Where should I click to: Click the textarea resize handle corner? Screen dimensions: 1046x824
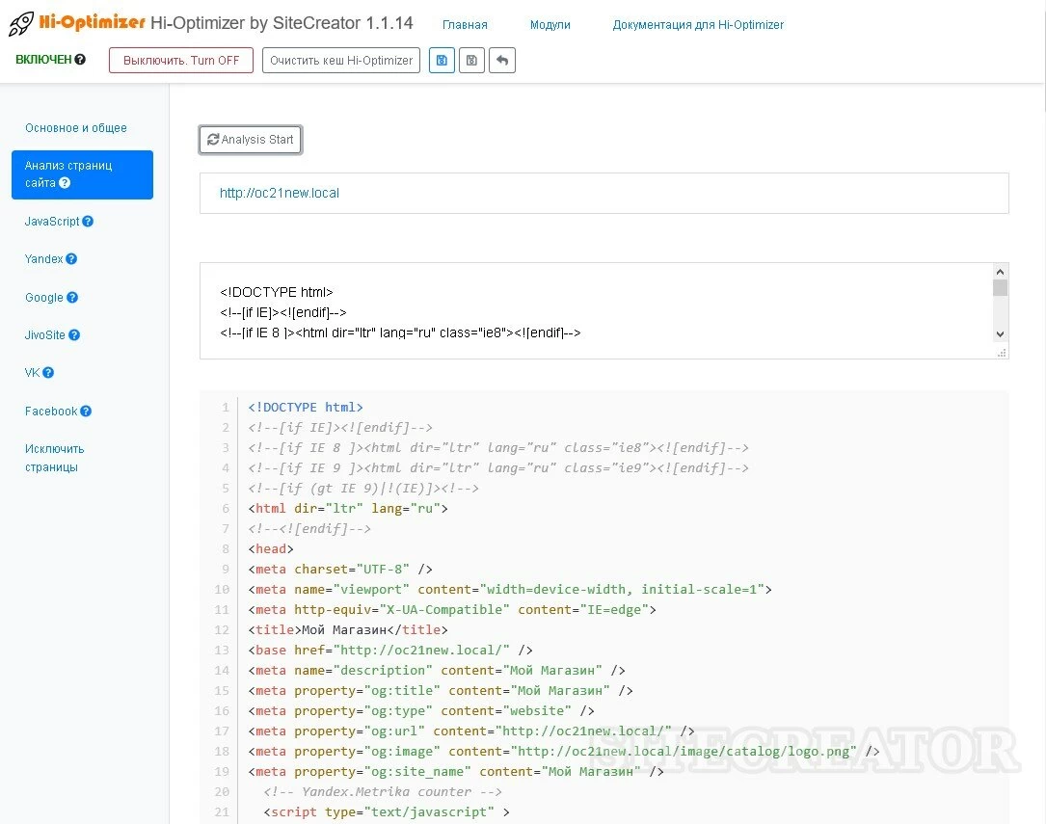coord(1002,353)
